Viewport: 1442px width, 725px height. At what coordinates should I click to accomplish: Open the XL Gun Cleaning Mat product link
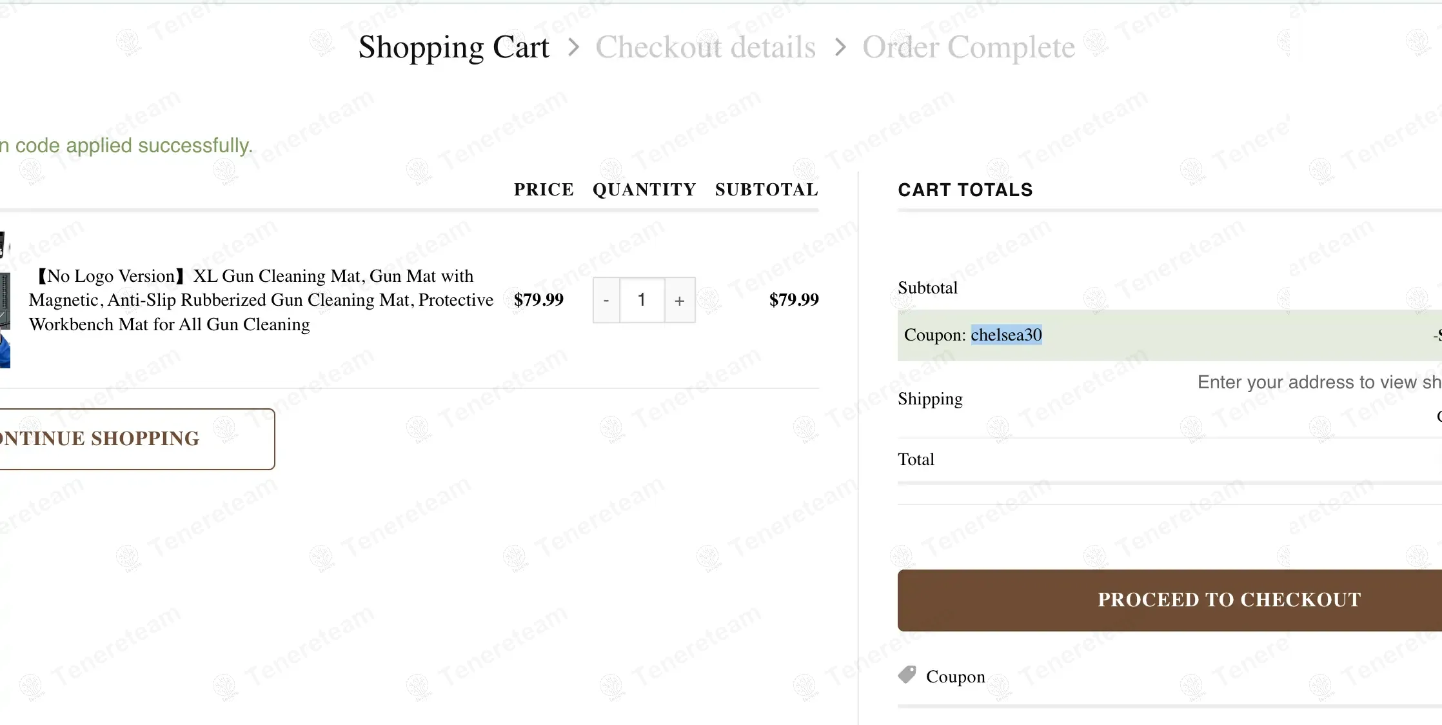261,300
